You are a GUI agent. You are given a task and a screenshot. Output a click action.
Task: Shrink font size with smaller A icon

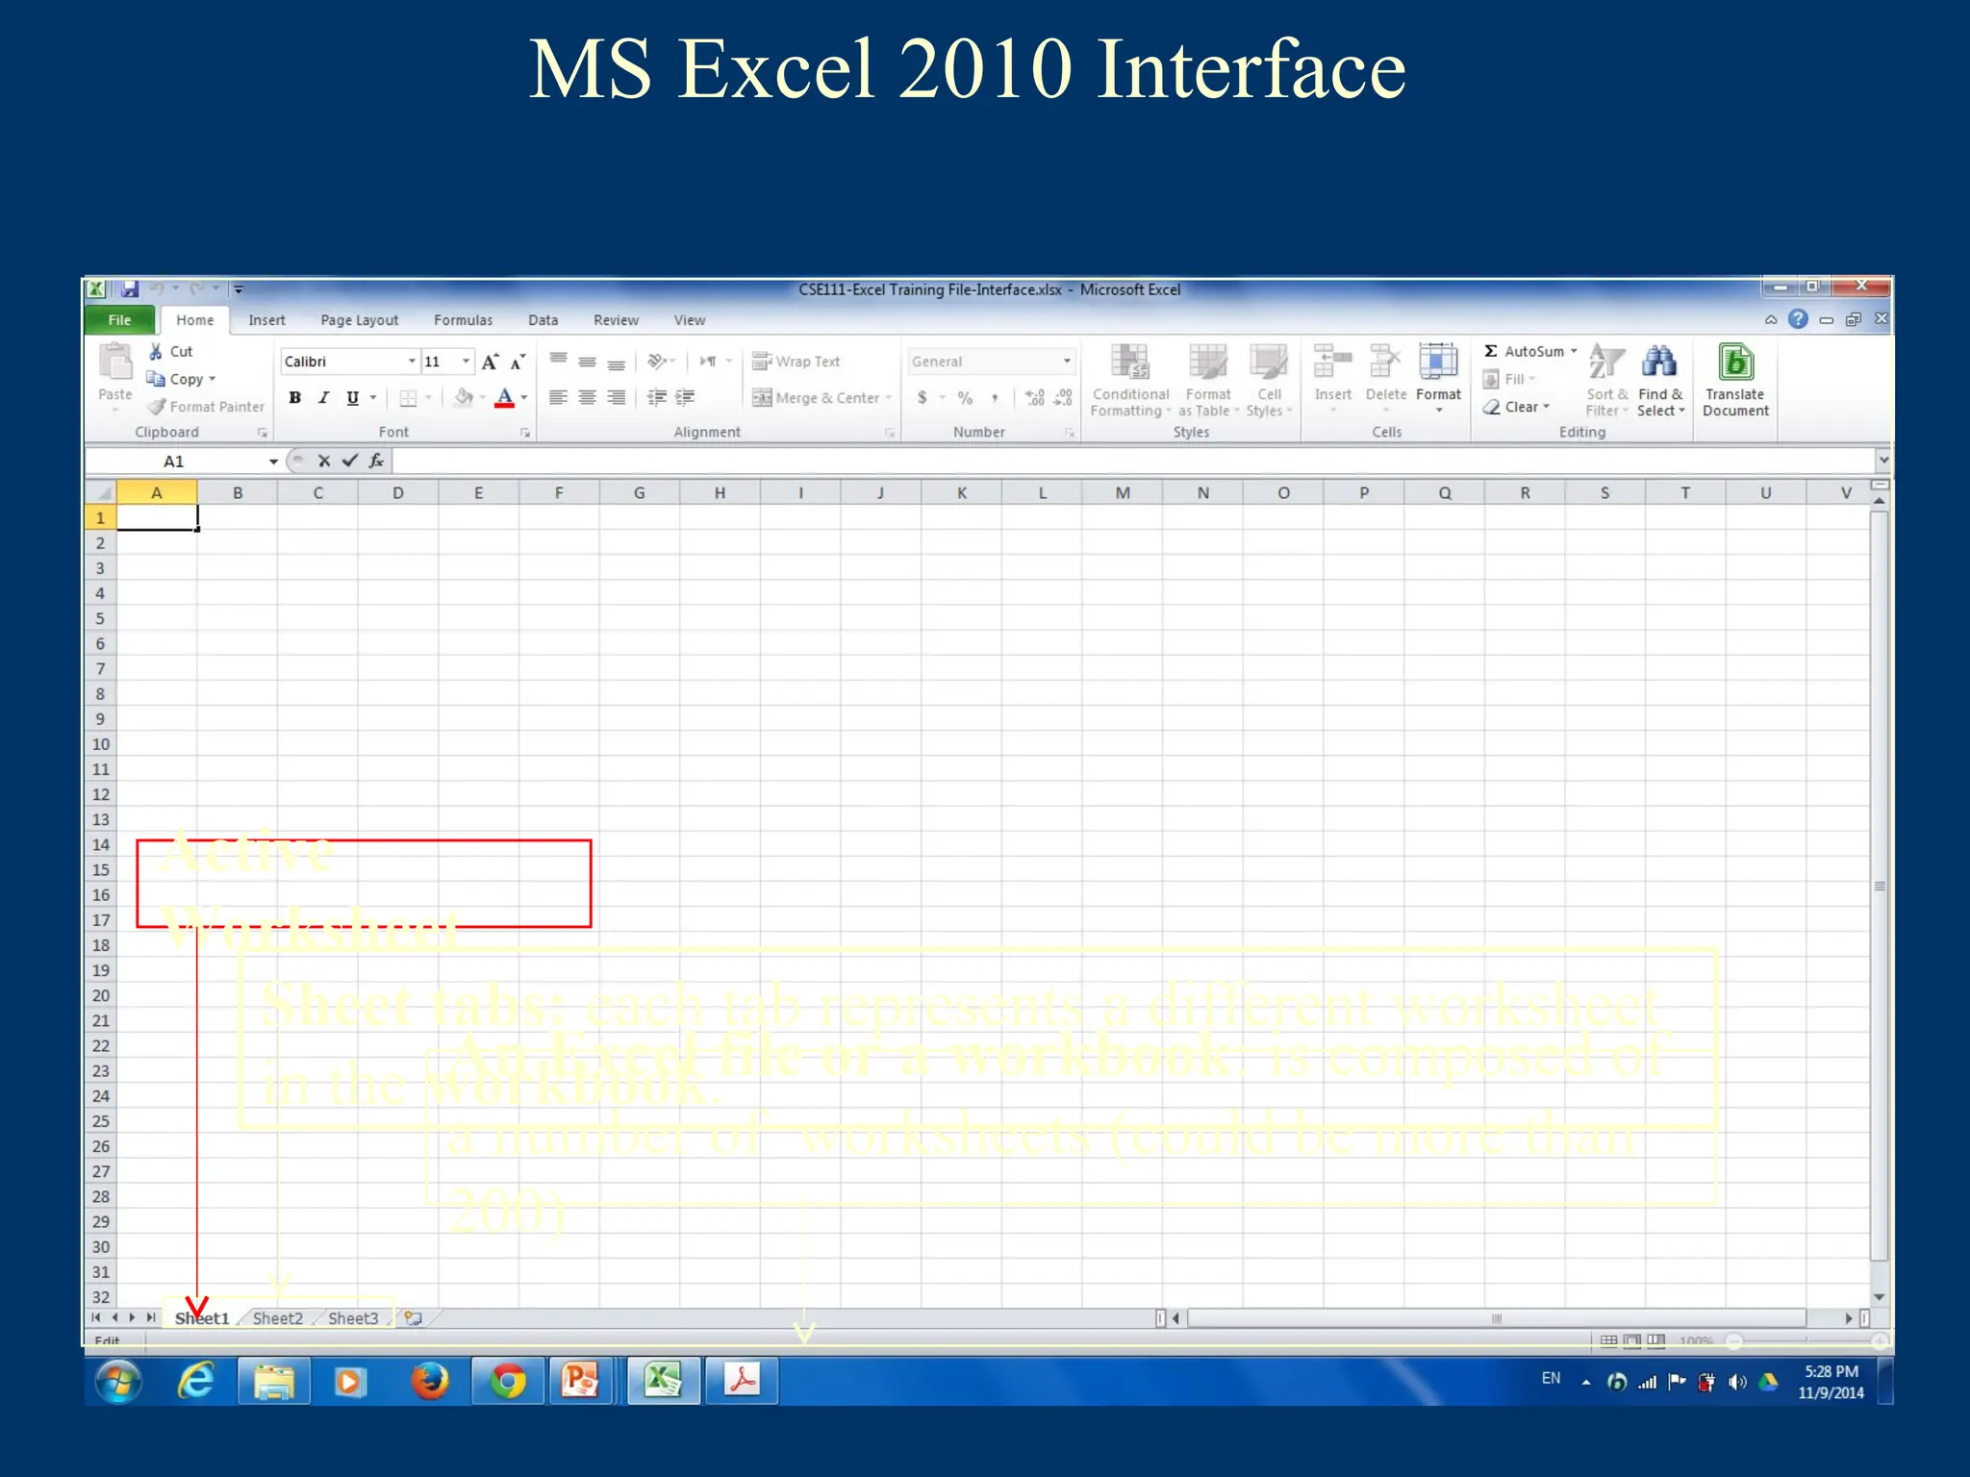518,362
